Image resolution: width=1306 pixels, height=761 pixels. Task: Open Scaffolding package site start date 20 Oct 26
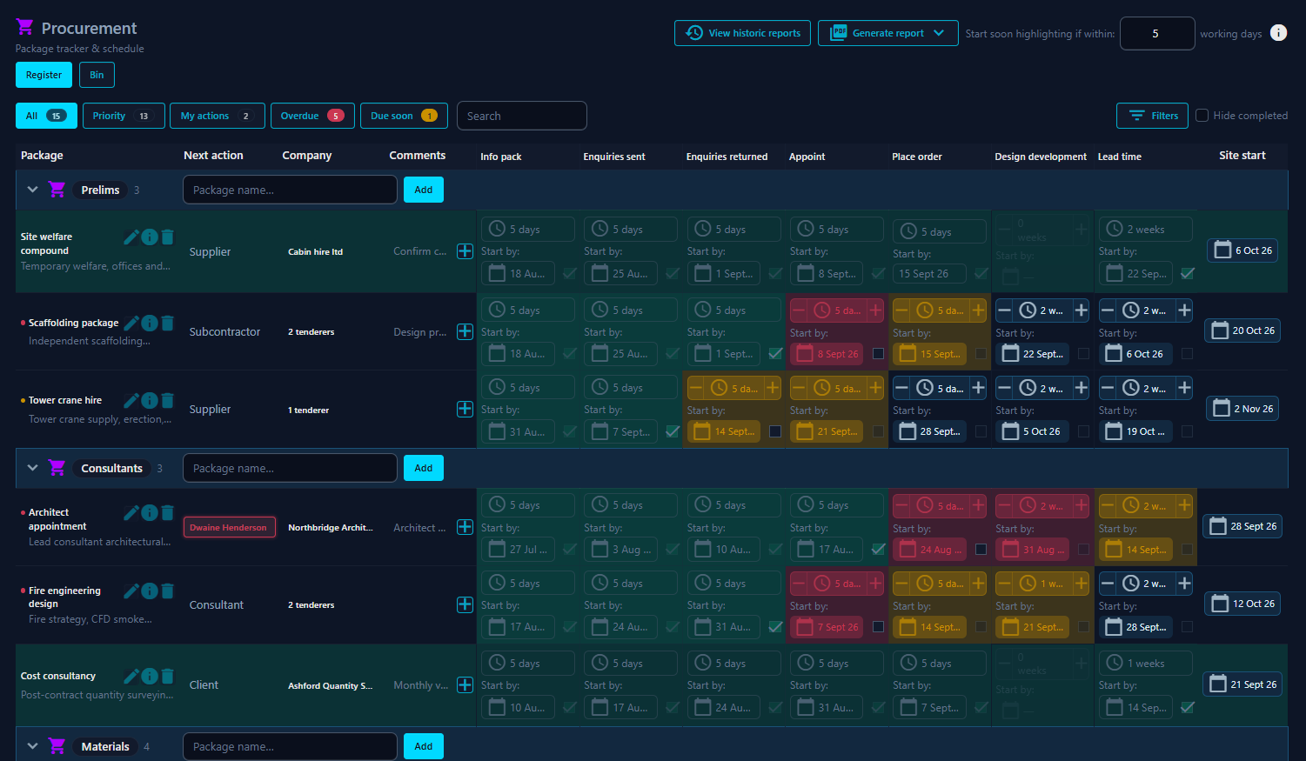coord(1242,330)
